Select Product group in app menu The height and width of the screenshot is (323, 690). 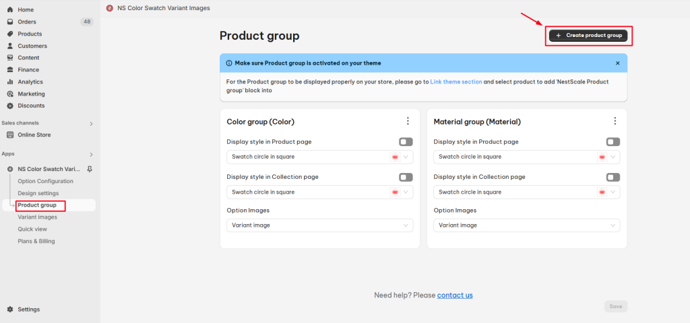pyautogui.click(x=37, y=205)
